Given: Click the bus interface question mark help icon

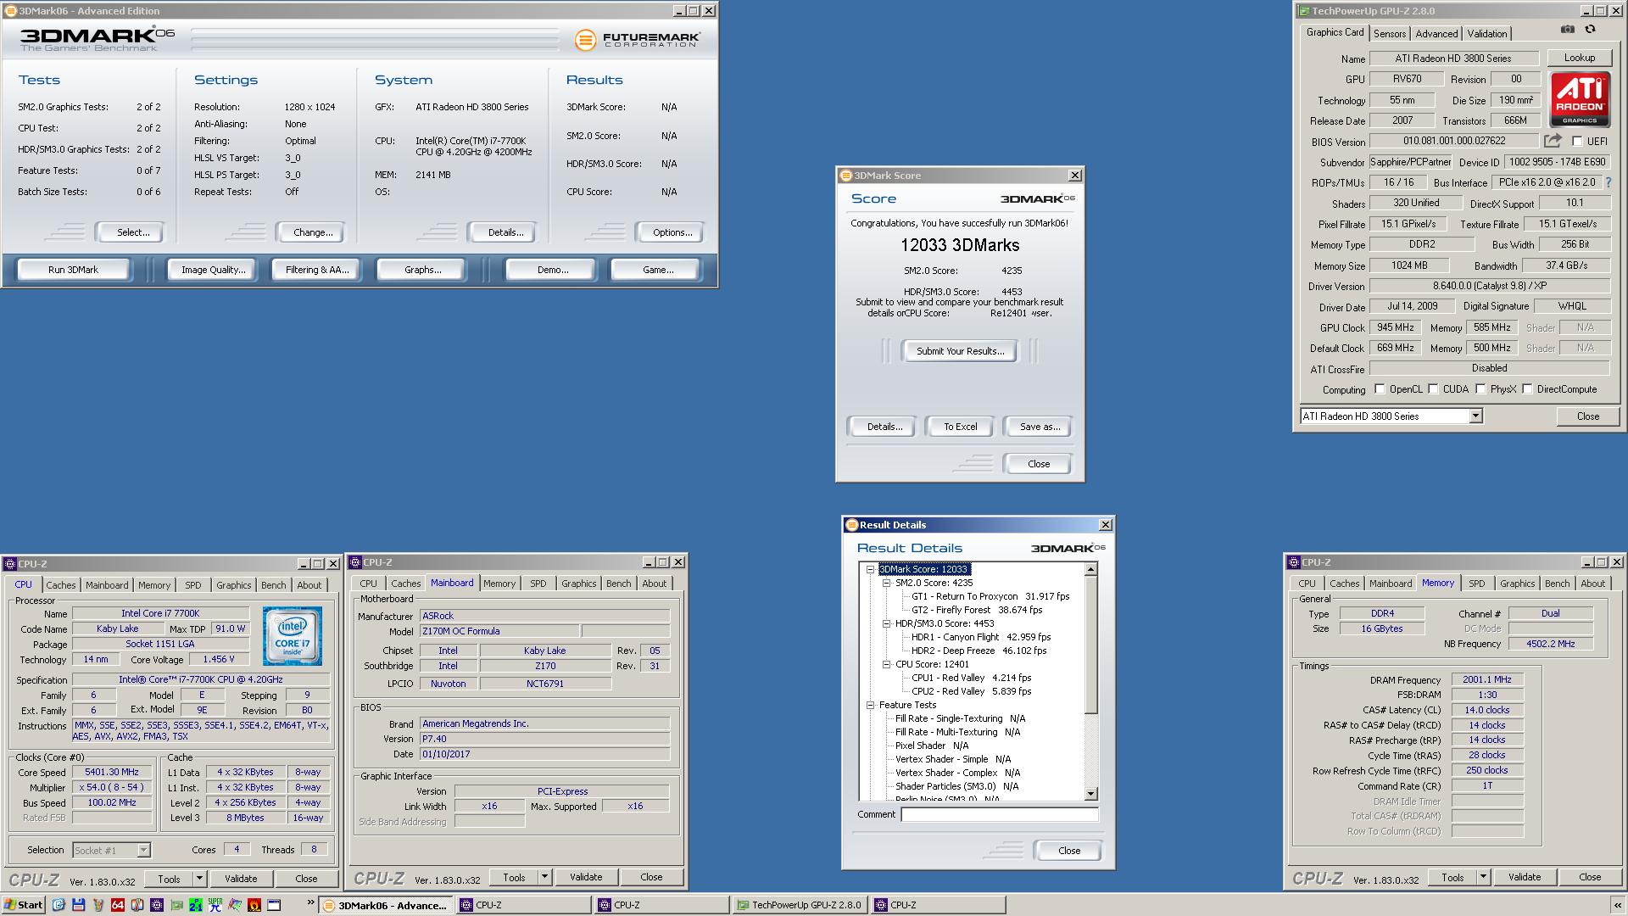Looking at the screenshot, I should click(1608, 182).
